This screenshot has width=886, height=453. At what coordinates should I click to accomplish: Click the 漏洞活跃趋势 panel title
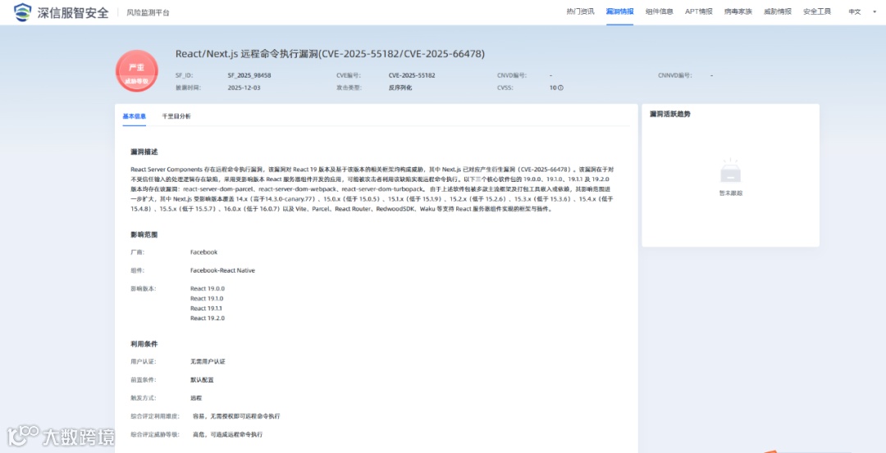point(670,114)
